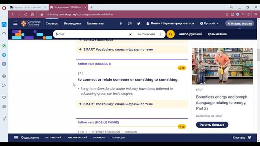Click the address bar padlock icon

41,15
